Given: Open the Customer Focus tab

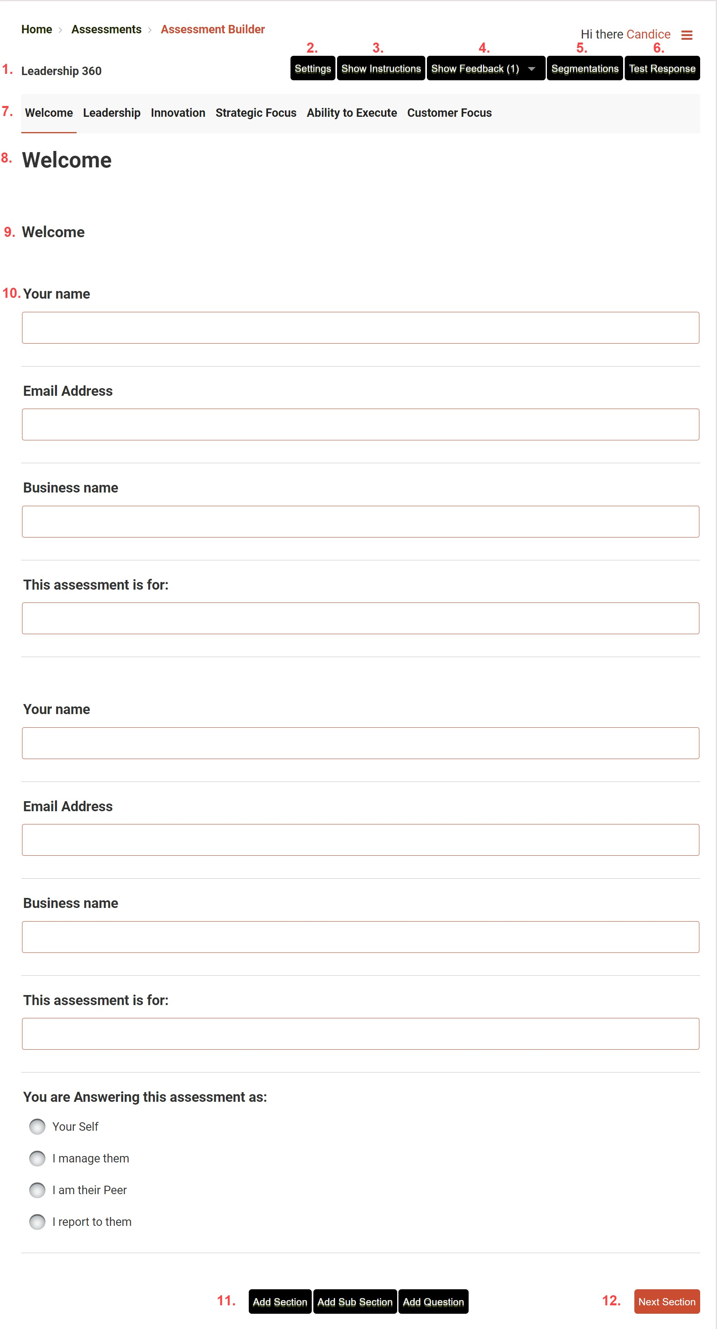Looking at the screenshot, I should coord(449,113).
